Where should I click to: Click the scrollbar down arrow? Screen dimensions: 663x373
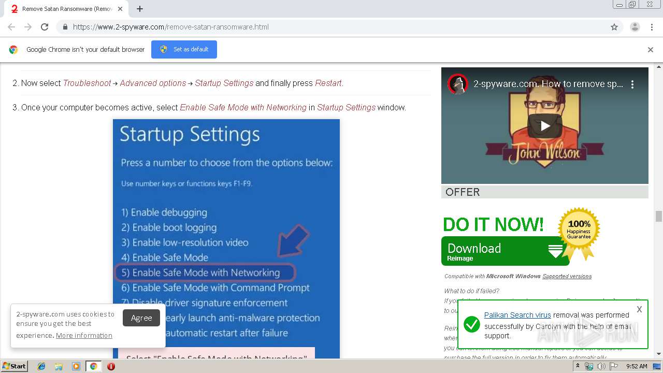[658, 354]
